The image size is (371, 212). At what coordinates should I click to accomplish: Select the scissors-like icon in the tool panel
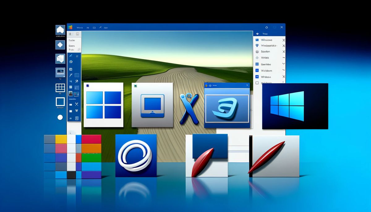click(77, 104)
